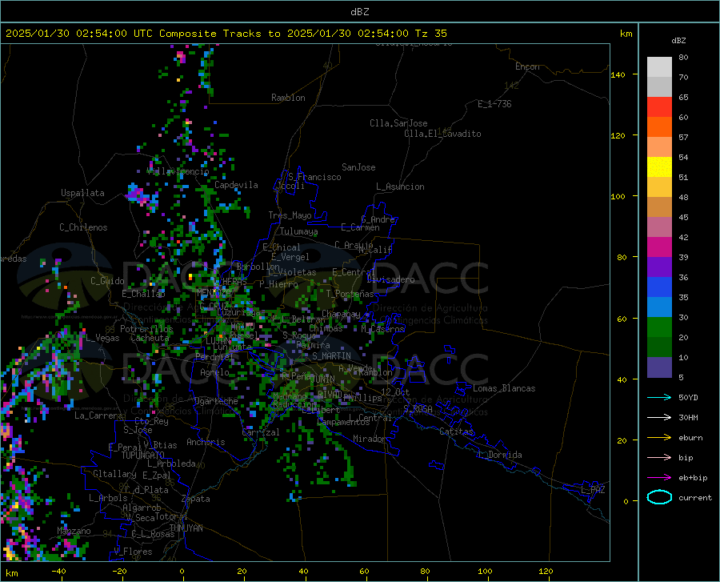Select the magenta 39-42 dBZ swatch
720x582 pixels.
(x=659, y=247)
